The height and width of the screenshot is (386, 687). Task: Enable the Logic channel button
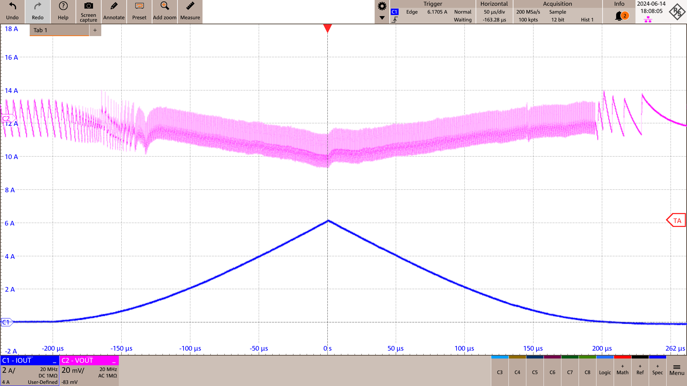tap(605, 372)
